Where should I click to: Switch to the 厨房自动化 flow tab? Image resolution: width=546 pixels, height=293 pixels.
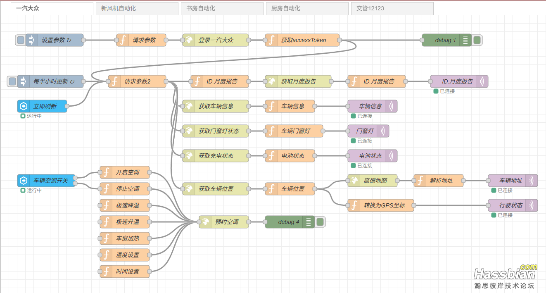coord(307,8)
